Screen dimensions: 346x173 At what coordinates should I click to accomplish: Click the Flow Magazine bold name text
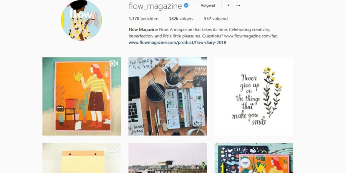(x=143, y=30)
